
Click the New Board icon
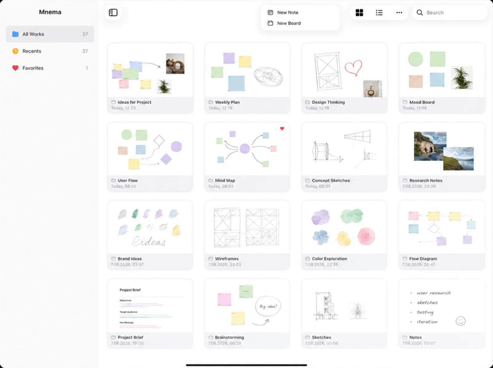click(270, 23)
